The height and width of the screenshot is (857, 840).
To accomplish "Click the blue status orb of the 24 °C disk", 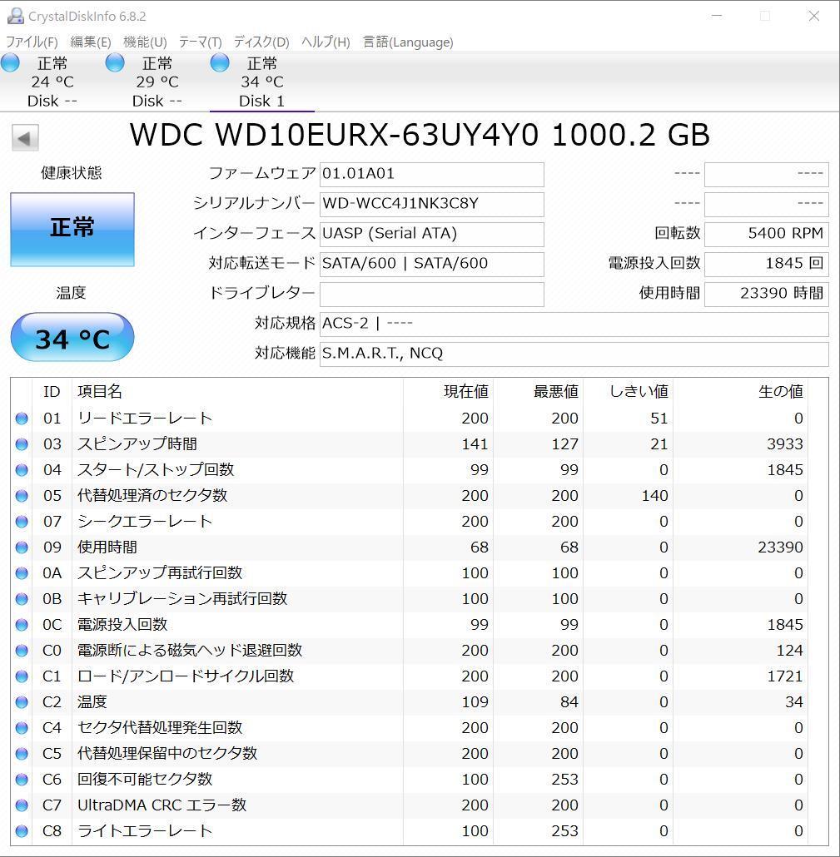I will pyautogui.click(x=10, y=63).
